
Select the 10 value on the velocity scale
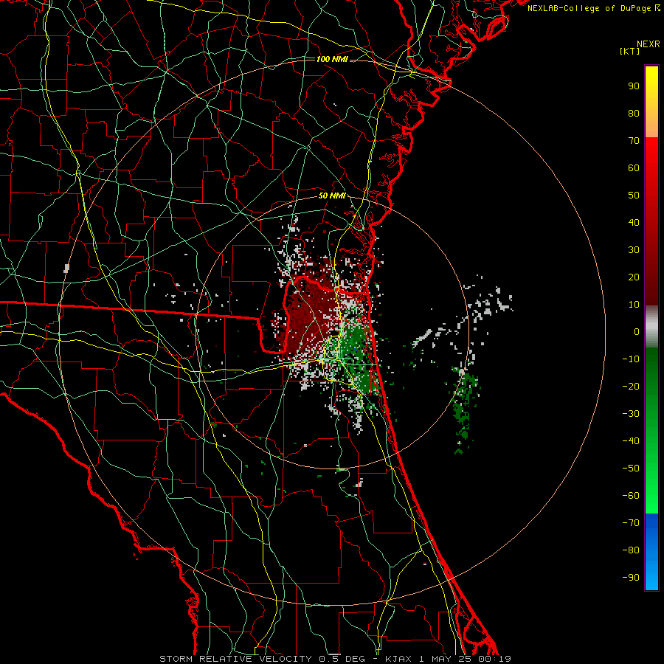click(x=634, y=305)
